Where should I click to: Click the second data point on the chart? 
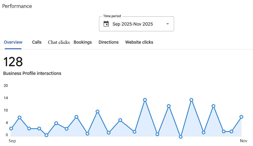coord(20,118)
